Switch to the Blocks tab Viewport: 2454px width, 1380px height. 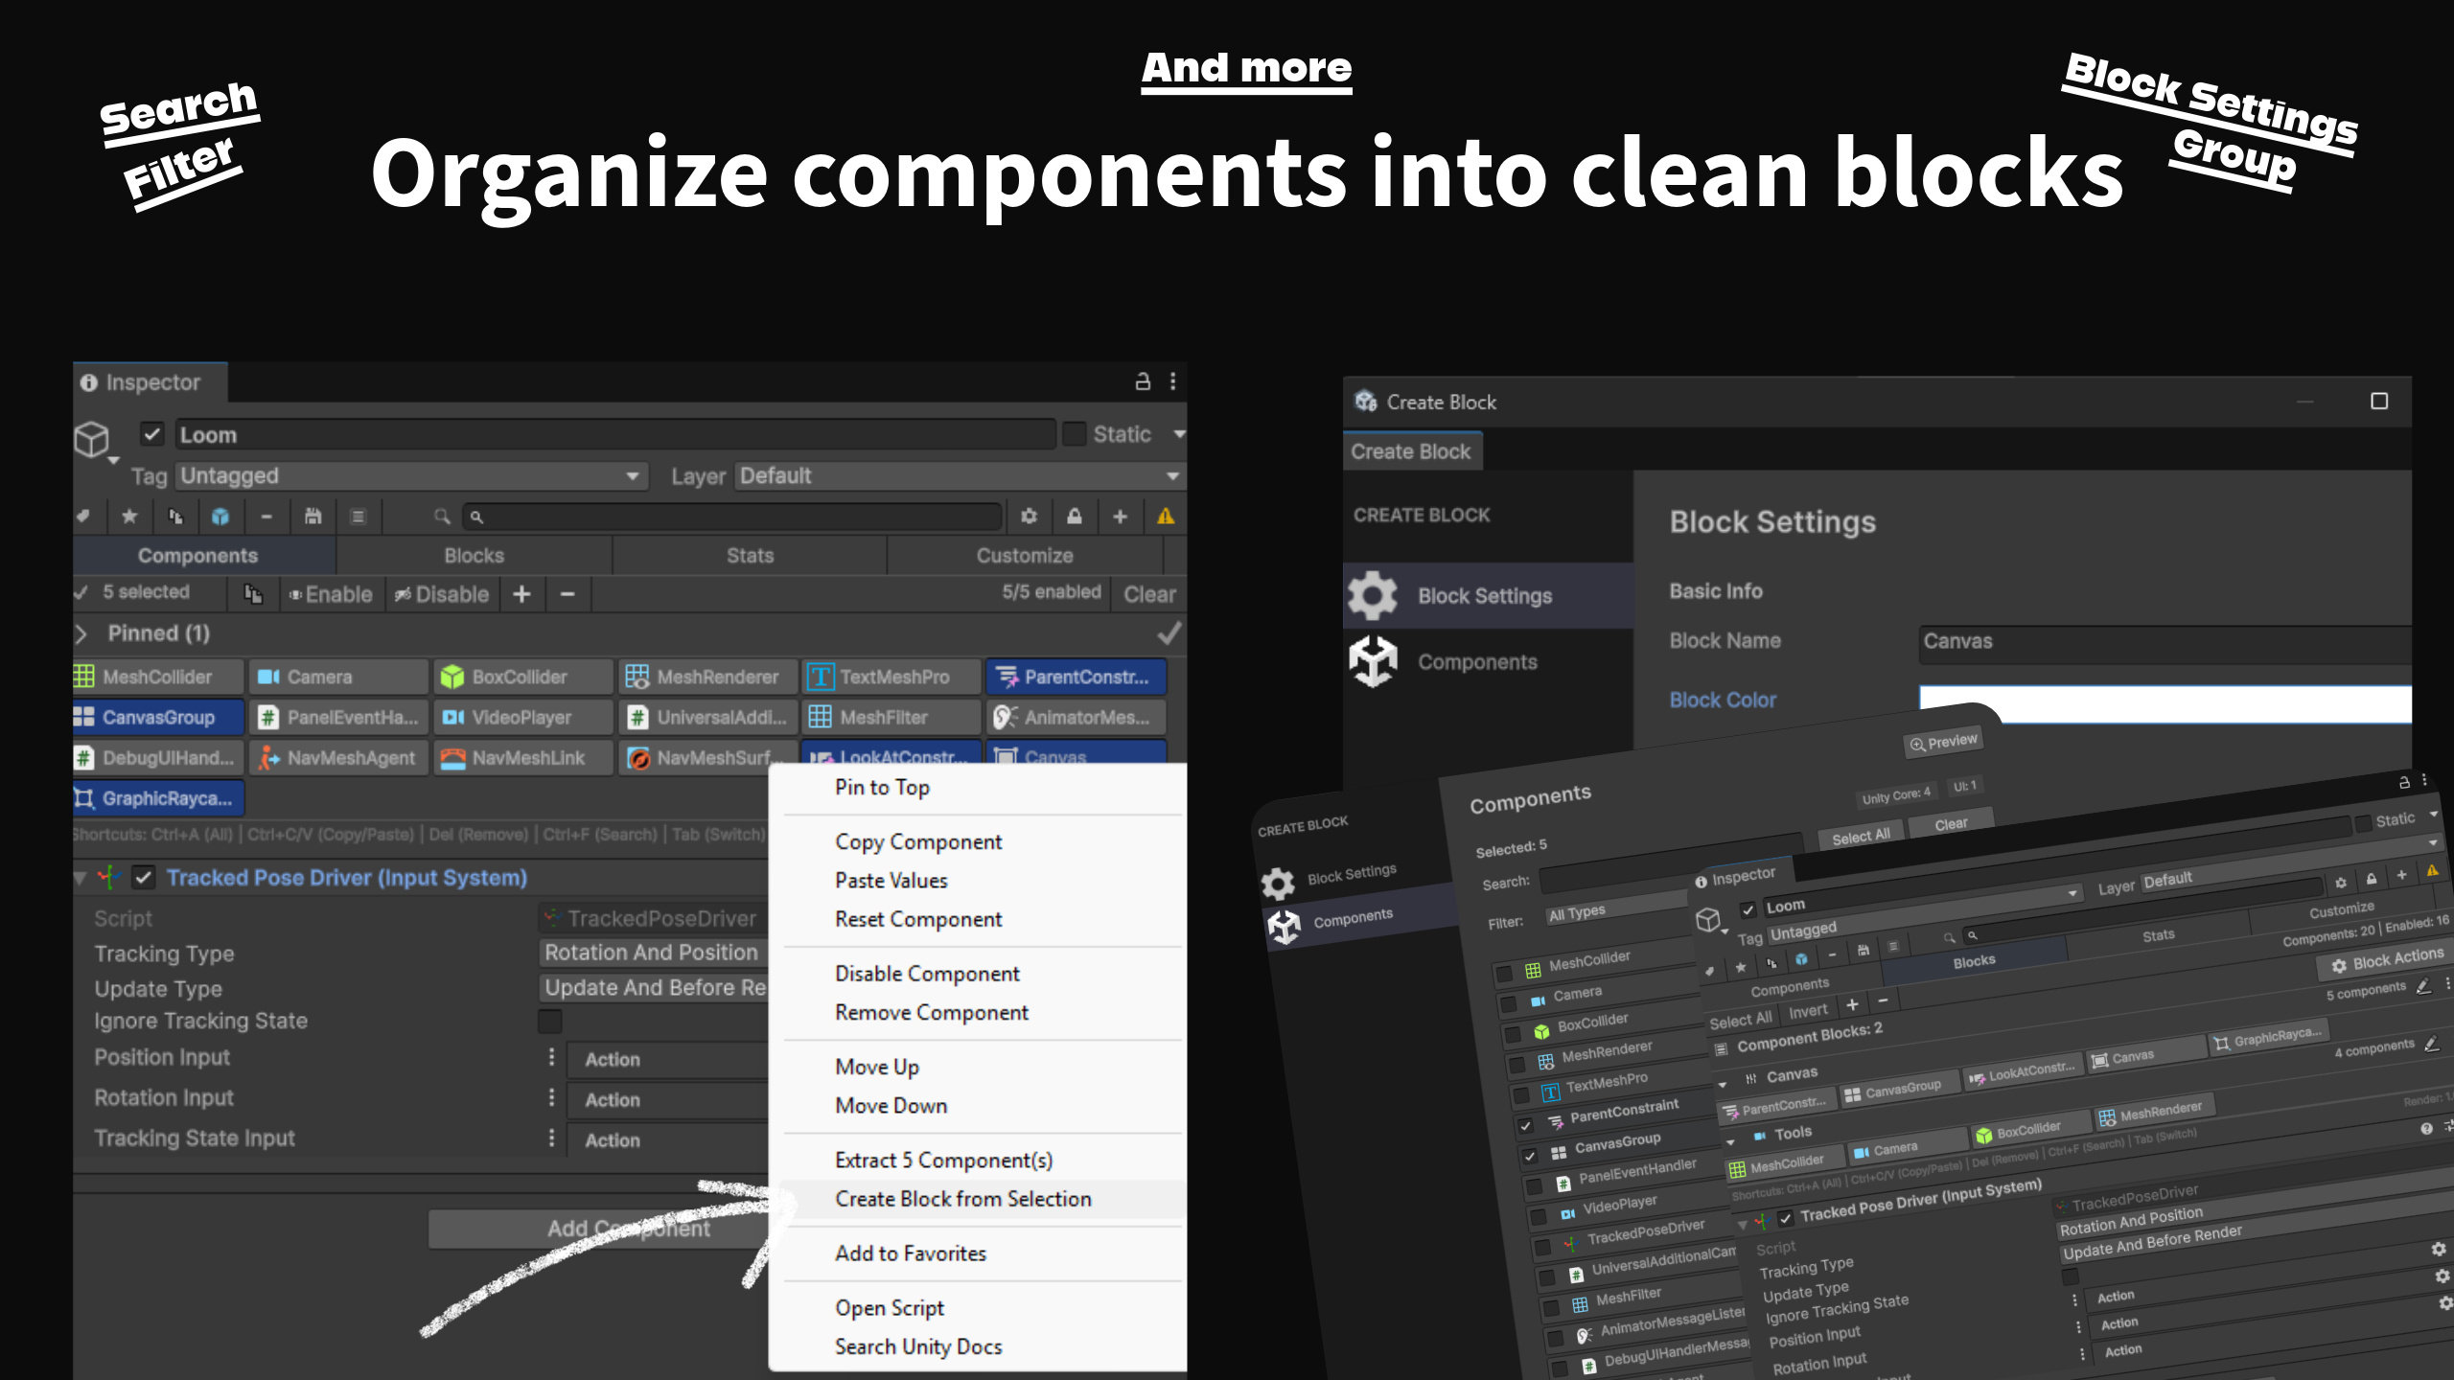click(x=474, y=556)
